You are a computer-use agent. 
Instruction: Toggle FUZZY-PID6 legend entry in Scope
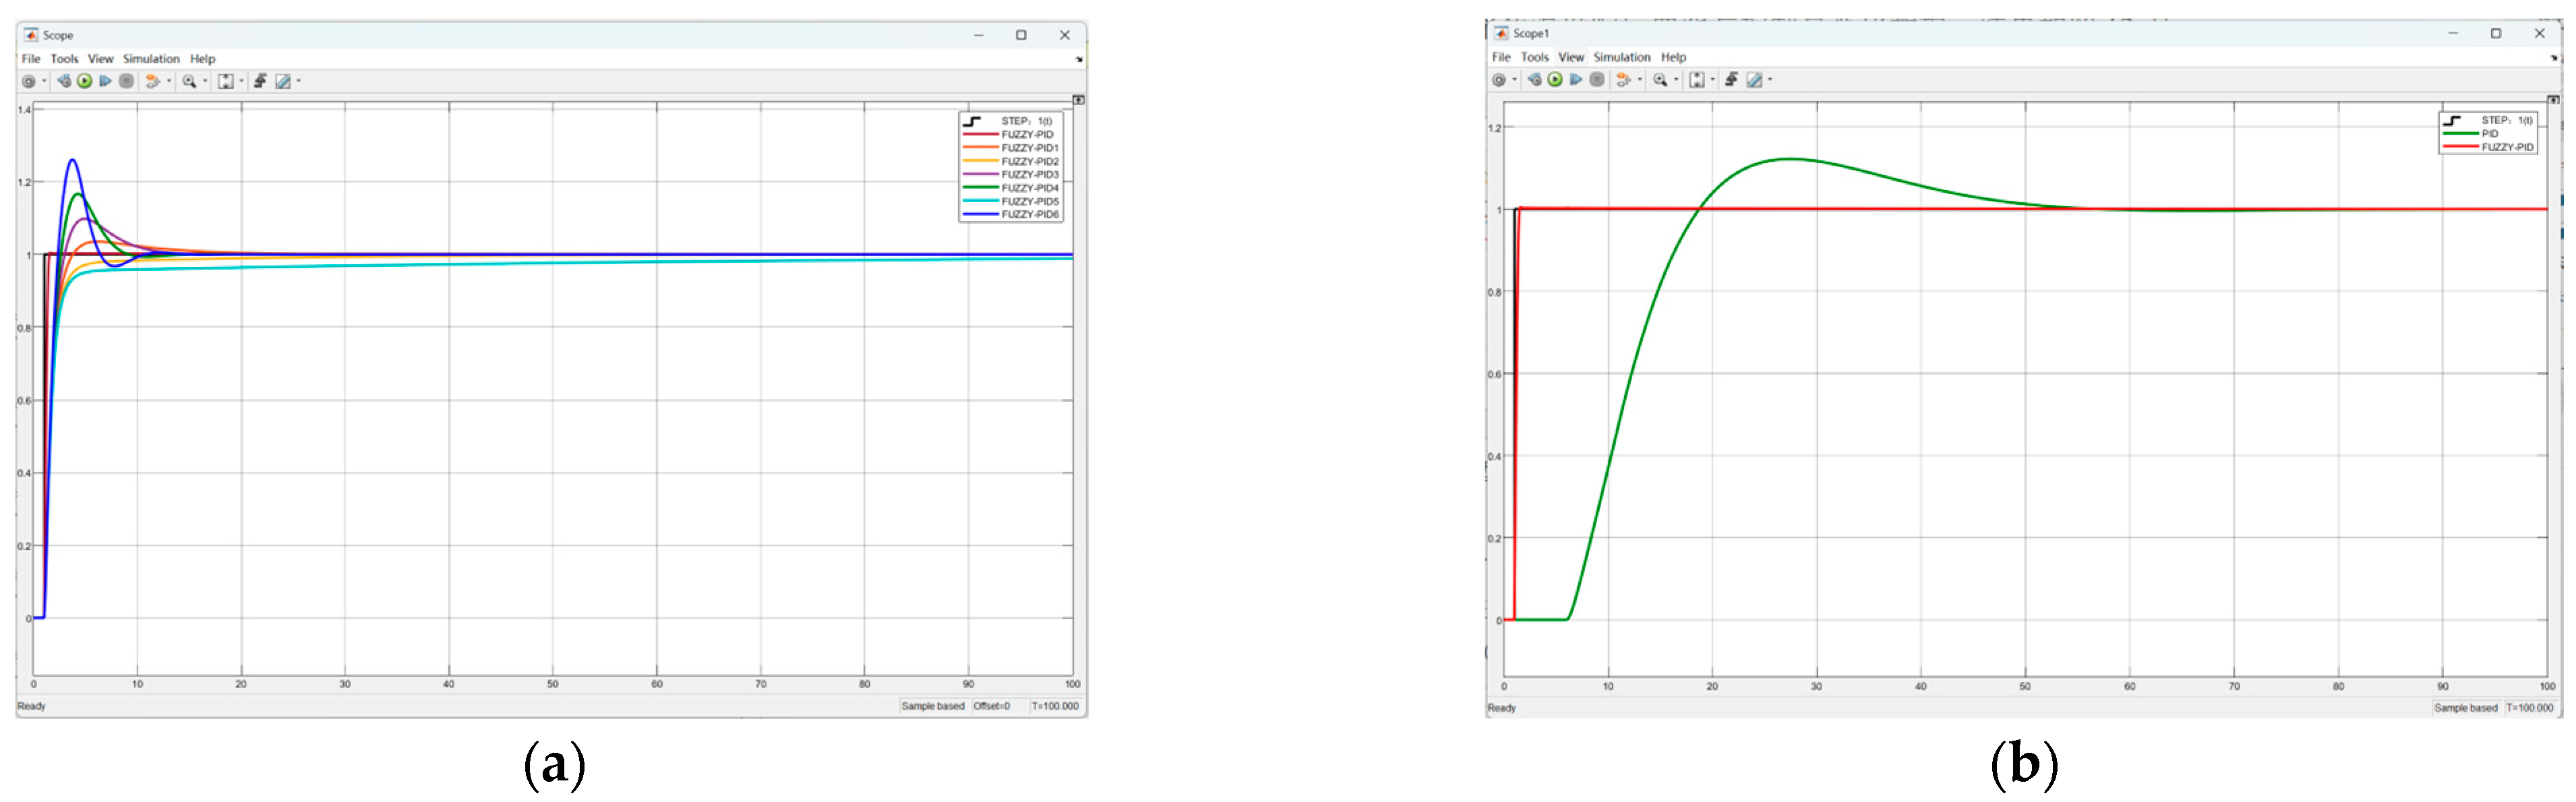click(1010, 214)
